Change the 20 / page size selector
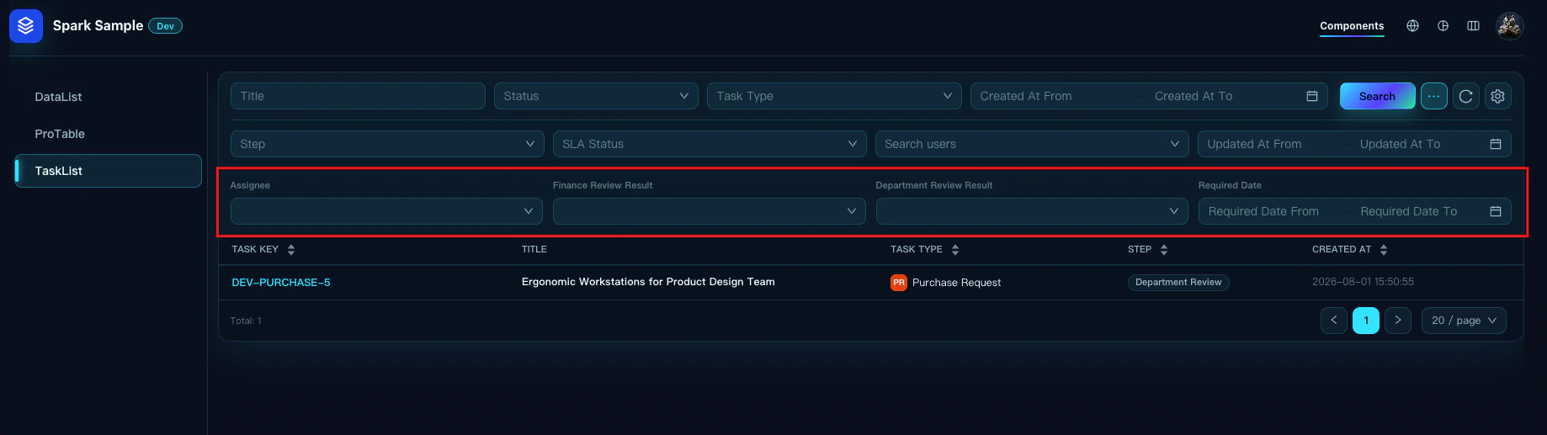Screen dimensions: 1547x435 click(1464, 321)
